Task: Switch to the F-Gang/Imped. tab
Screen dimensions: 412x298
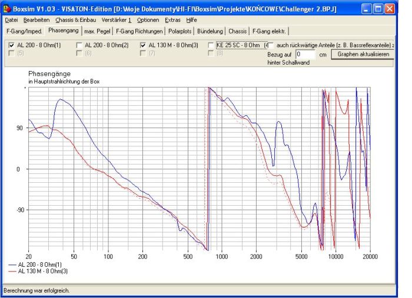Action: tap(24, 31)
